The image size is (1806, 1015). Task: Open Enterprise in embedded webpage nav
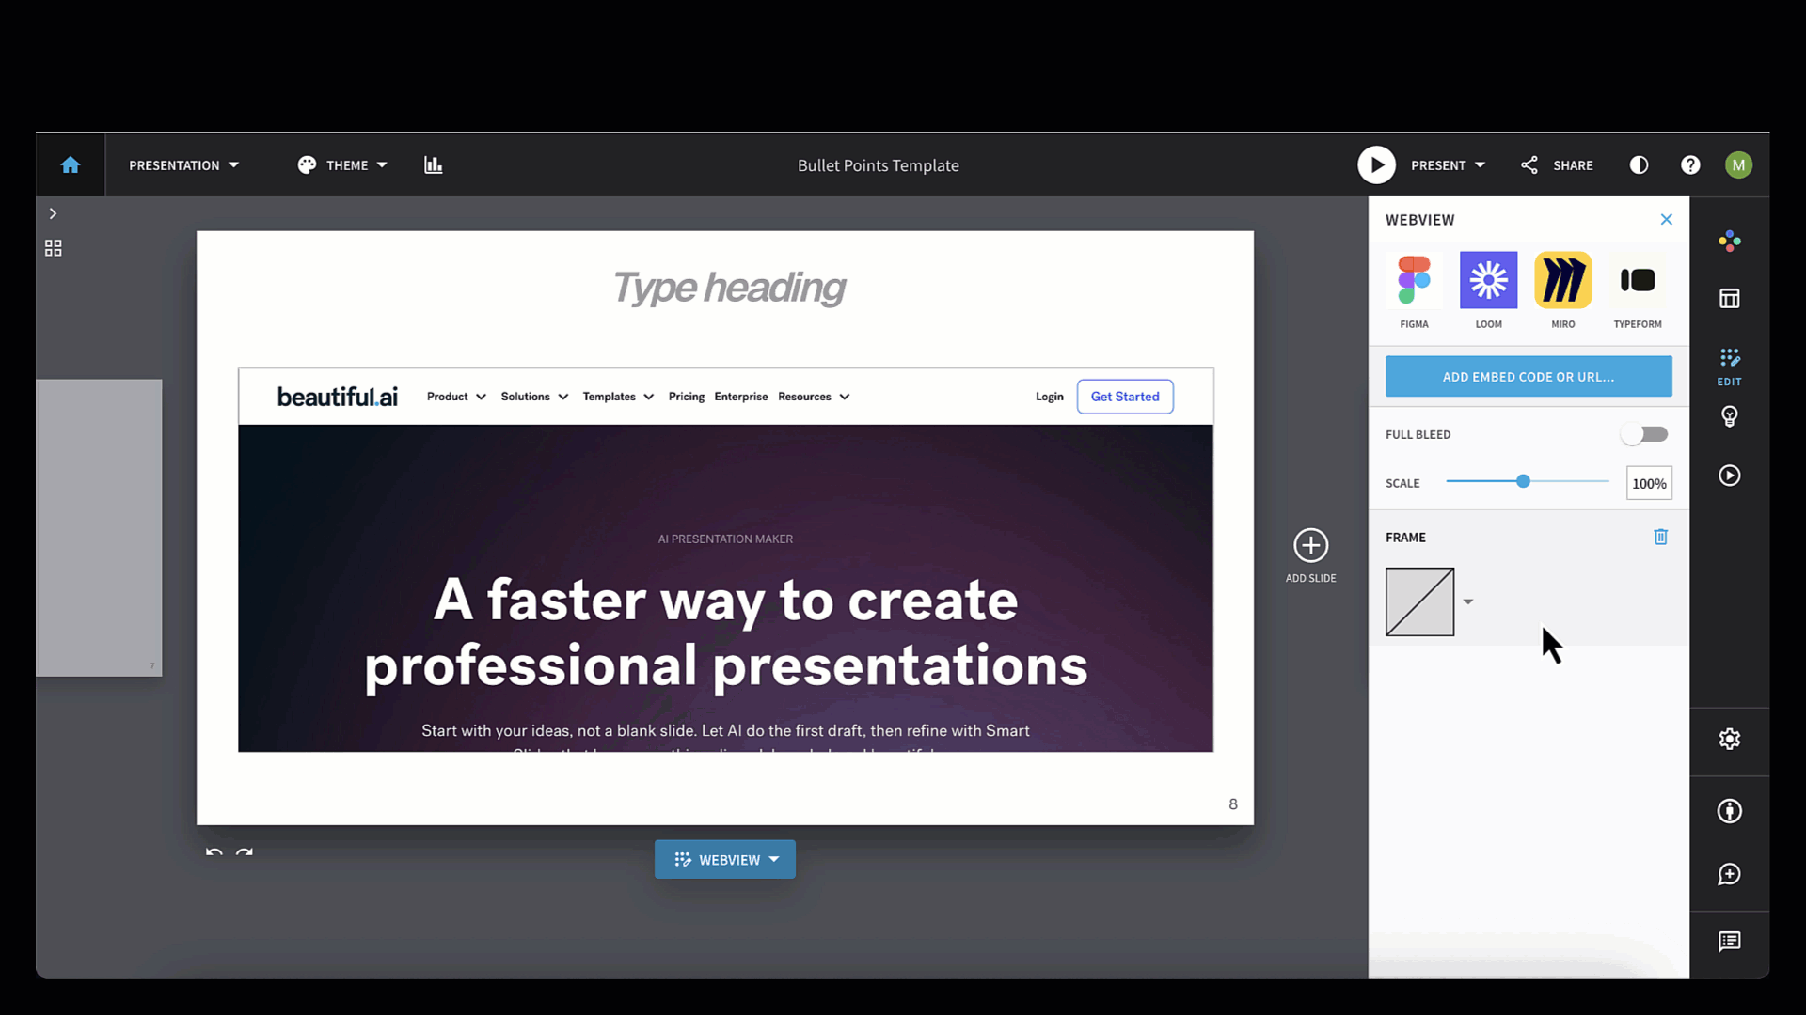click(x=741, y=397)
